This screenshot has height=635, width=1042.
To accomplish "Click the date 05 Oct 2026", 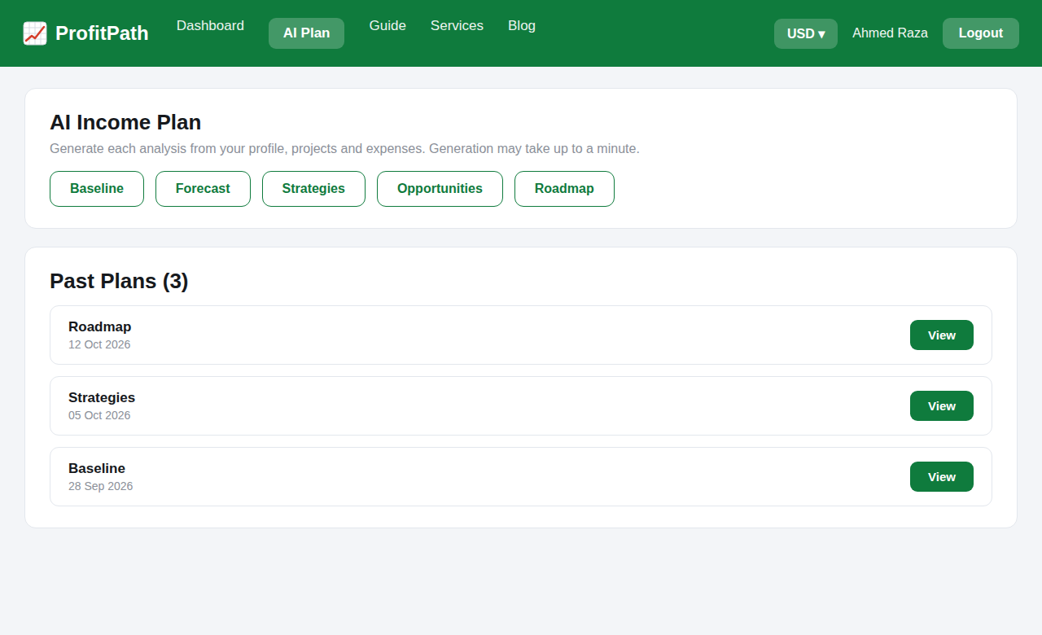I will [99, 415].
